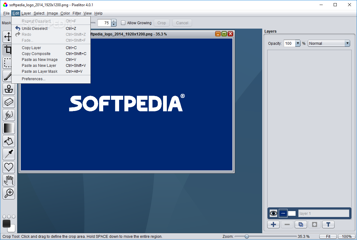The height and width of the screenshot is (240, 357).
Task: Enable the Allow Growing checkbox
Action: pos(123,23)
